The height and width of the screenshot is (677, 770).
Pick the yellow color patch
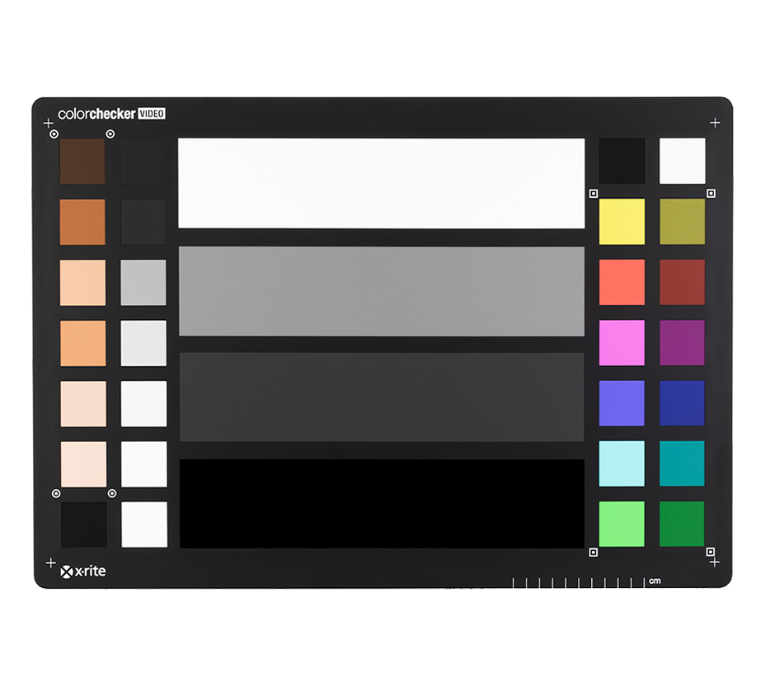point(622,221)
